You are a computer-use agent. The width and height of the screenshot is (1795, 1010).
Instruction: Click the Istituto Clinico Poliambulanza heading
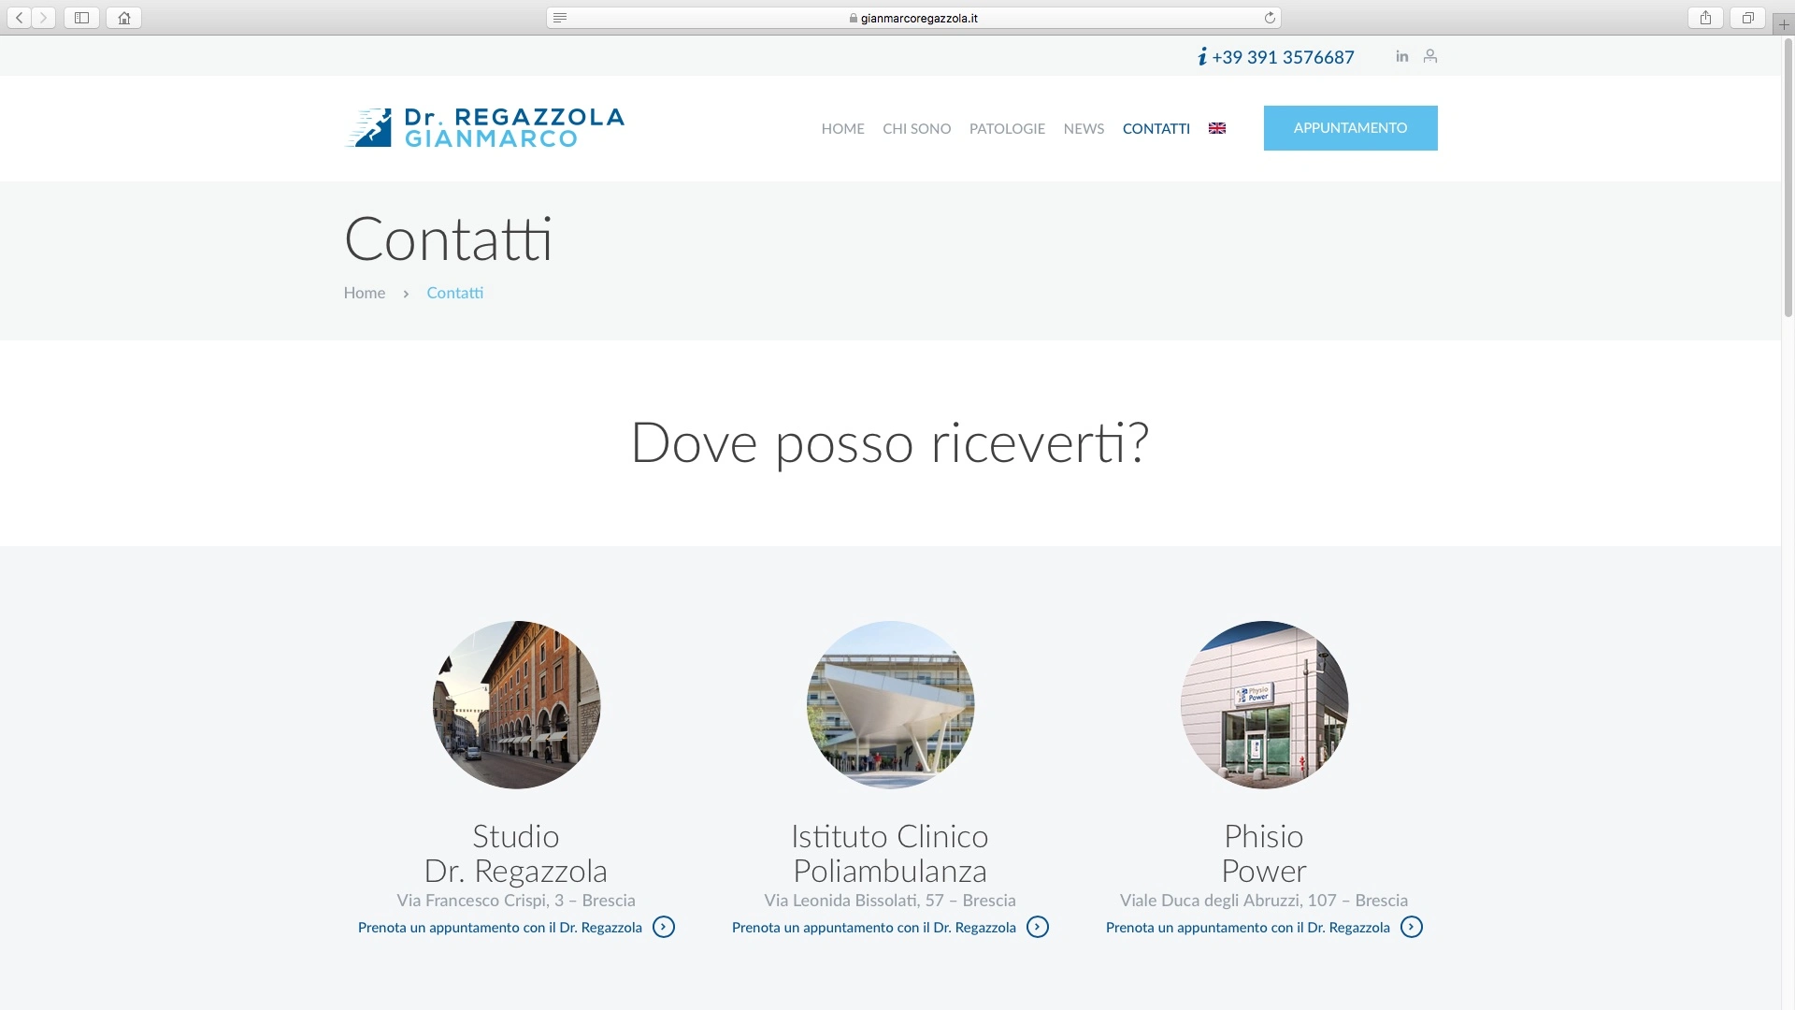click(890, 854)
